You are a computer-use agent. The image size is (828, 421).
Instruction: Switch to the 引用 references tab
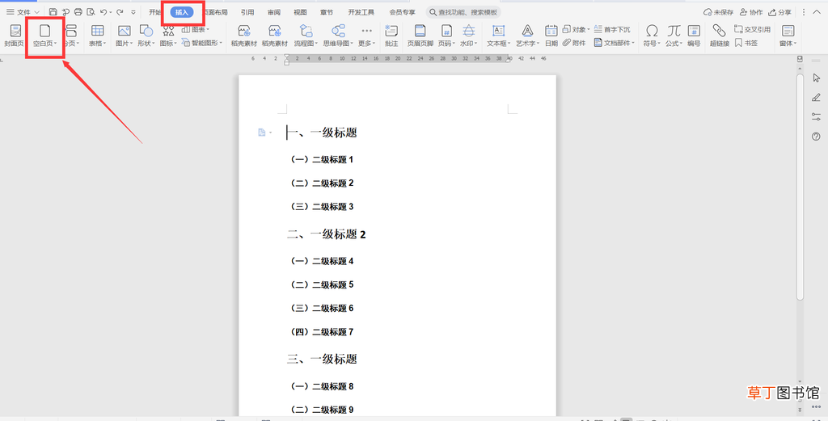click(x=247, y=11)
